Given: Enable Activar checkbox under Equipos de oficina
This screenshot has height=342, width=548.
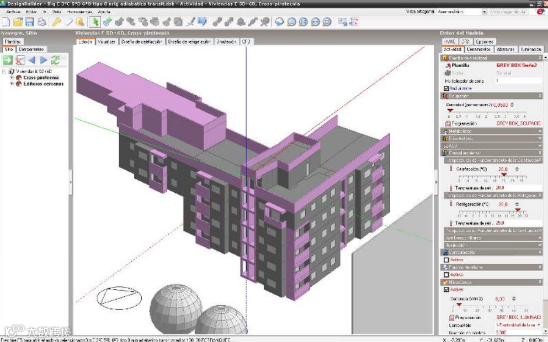Looking at the screenshot, I should (446, 275).
